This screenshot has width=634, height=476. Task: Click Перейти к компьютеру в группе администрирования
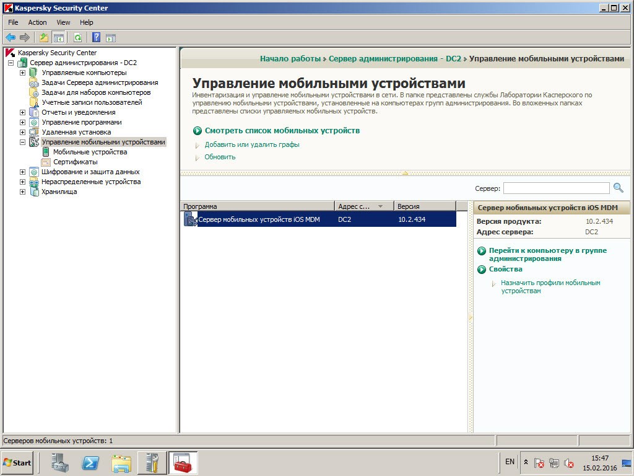tap(548, 254)
